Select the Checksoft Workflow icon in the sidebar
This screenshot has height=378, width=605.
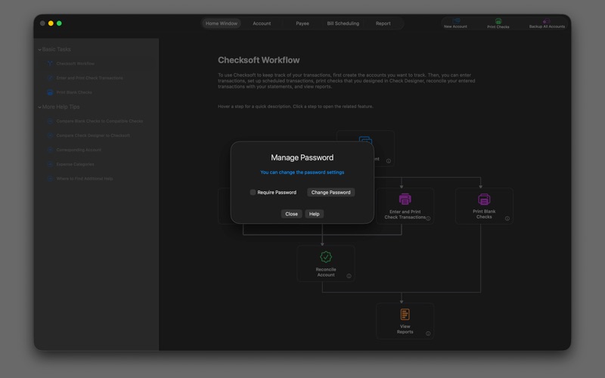tap(50, 64)
